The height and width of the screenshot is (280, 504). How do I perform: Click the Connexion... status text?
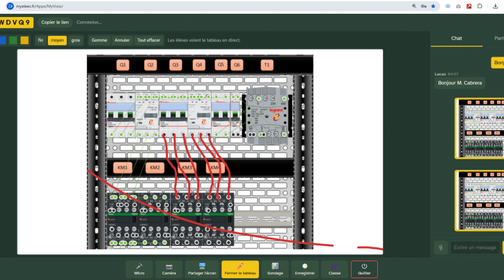click(89, 22)
